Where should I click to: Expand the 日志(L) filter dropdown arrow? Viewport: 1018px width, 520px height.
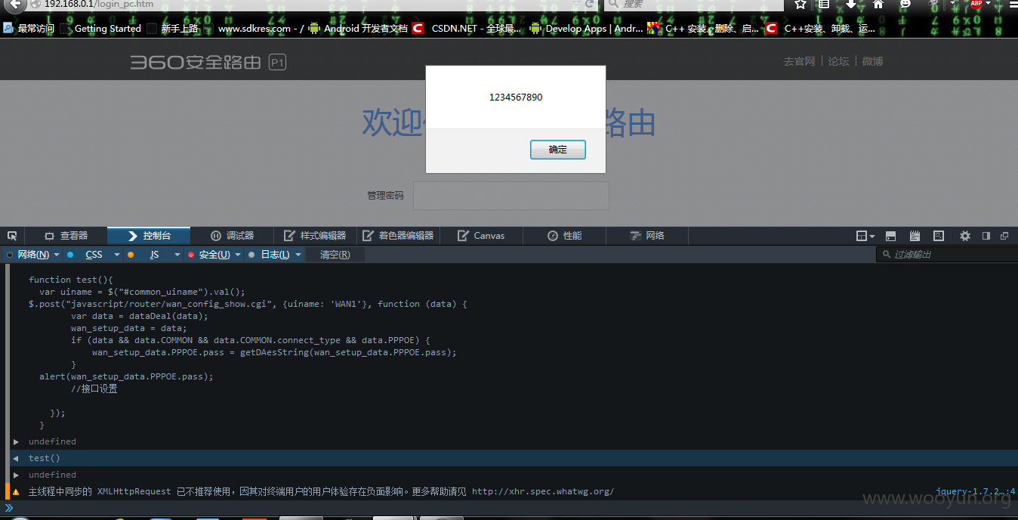point(298,255)
